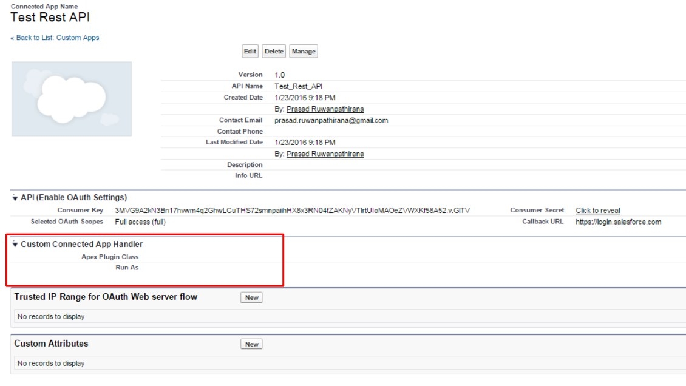Select the Created Date value 1/23/2016 9:18 PM
The image size is (686, 386).
pos(305,98)
